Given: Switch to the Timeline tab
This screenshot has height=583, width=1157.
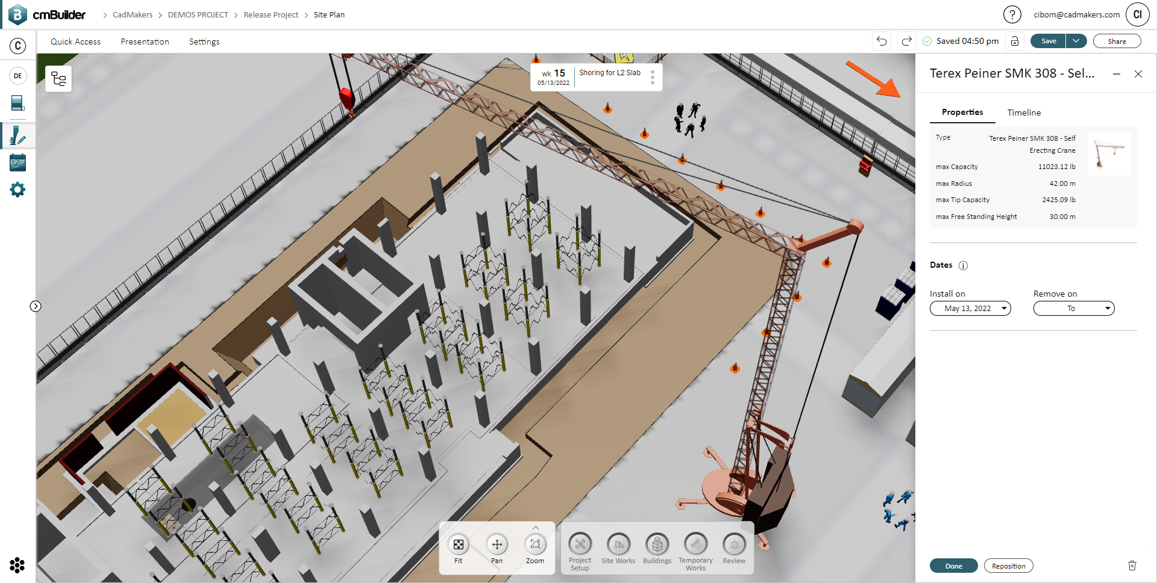Looking at the screenshot, I should 1024,113.
